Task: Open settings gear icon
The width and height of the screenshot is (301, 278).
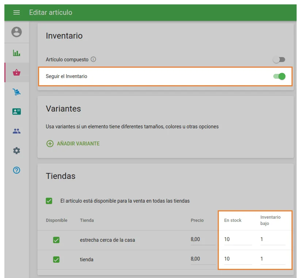Action: (x=16, y=151)
